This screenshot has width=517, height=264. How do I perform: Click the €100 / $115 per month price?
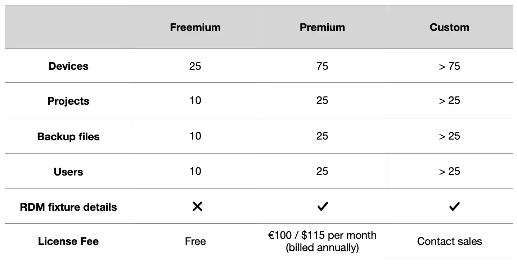tap(322, 236)
